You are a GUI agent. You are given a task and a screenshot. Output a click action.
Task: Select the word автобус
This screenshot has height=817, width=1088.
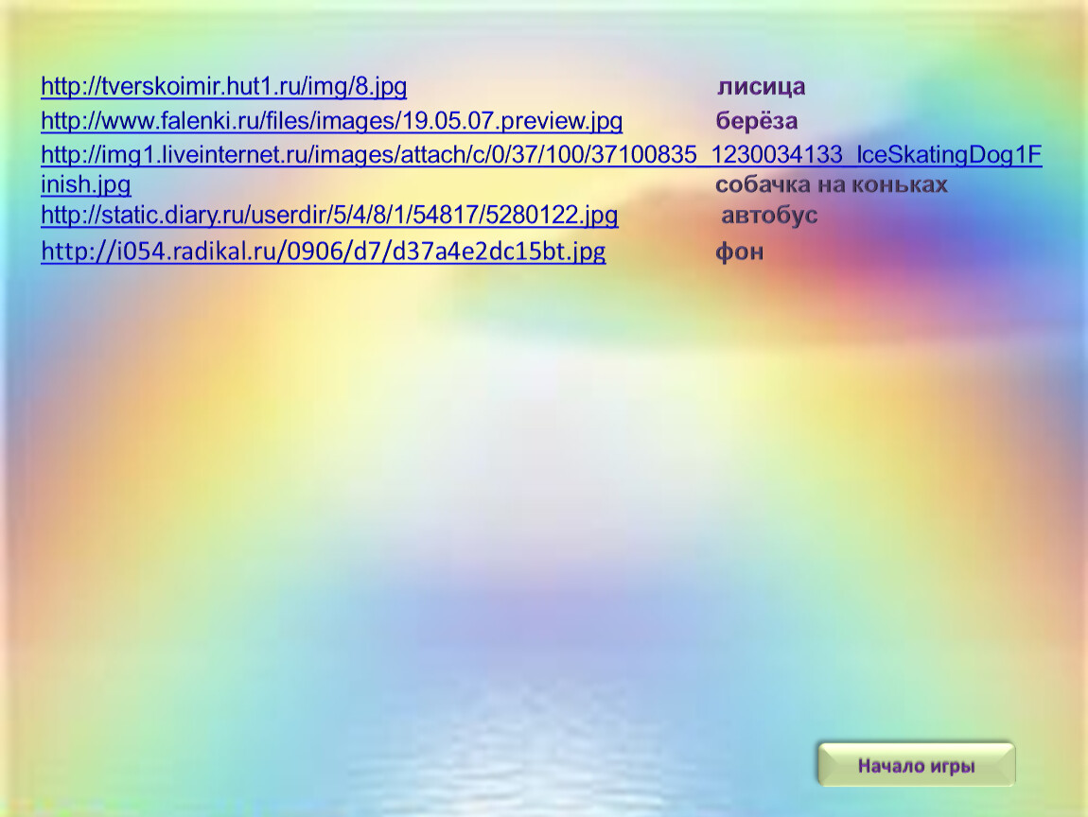click(769, 215)
